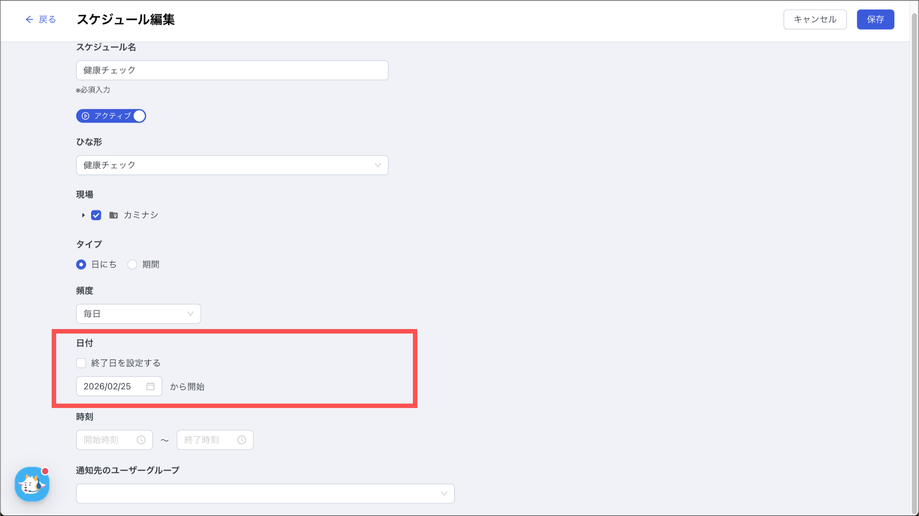This screenshot has width=919, height=516.
Task: Uncheck the カミナシ site checkbox
Action: pyautogui.click(x=96, y=215)
